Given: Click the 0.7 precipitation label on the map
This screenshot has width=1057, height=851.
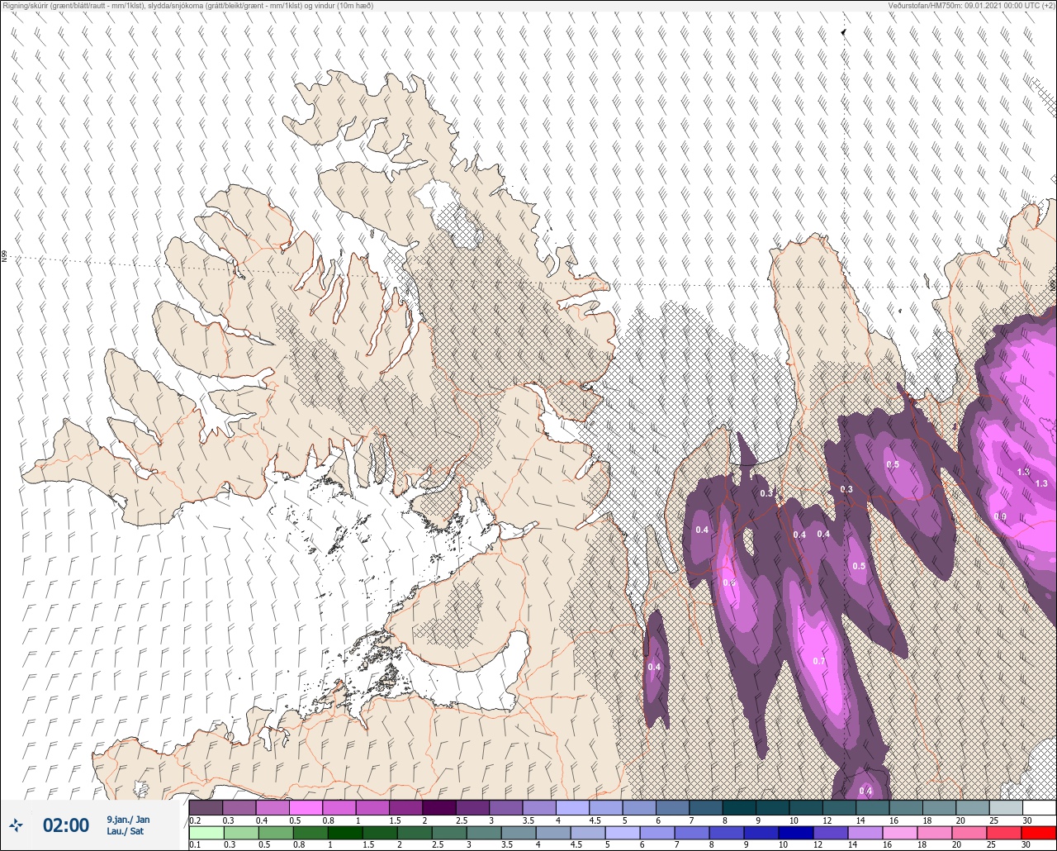Looking at the screenshot, I should [819, 662].
